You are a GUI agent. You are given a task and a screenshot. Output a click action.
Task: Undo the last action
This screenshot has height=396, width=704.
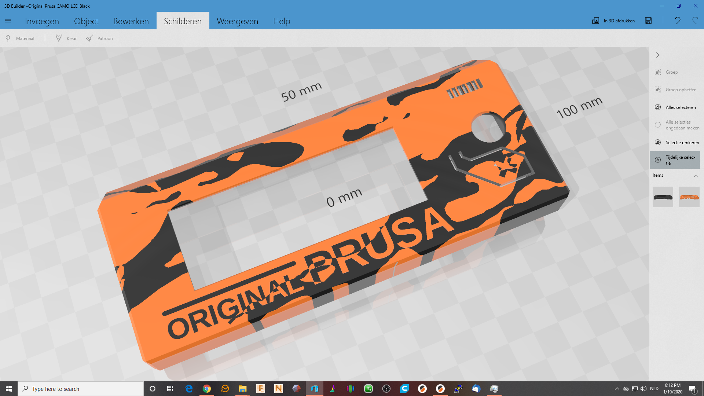click(677, 21)
